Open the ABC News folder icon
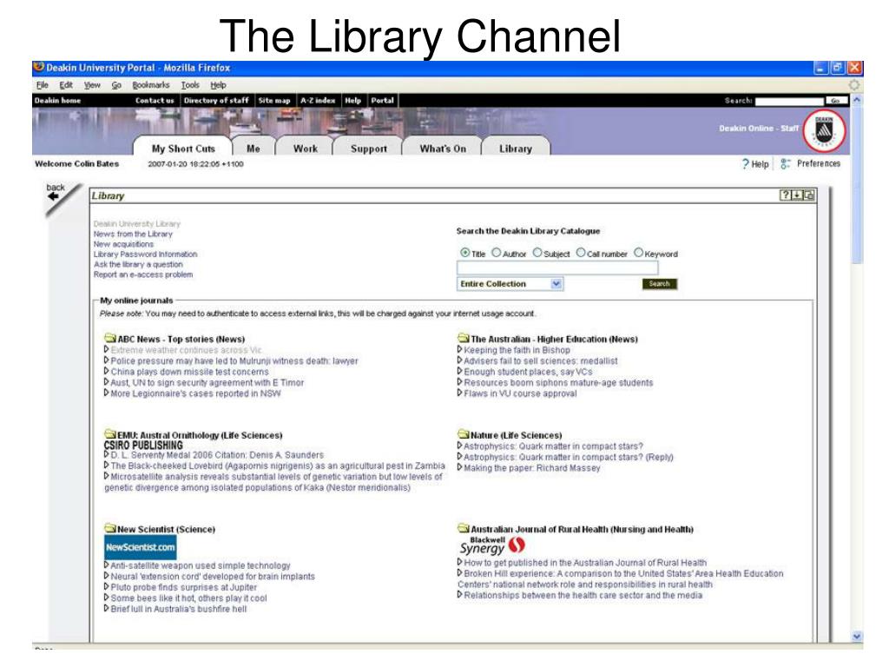Screen dimensions: 889x667 (x=110, y=339)
